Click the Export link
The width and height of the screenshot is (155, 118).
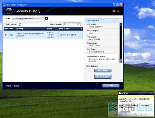pos(17,86)
